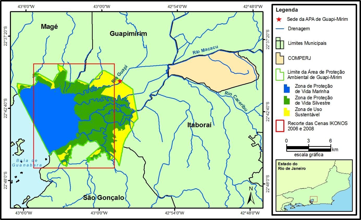Select the green outline APA limit legend symbol
Image resolution: width=361 pixels, height=220 pixels.
(280, 74)
